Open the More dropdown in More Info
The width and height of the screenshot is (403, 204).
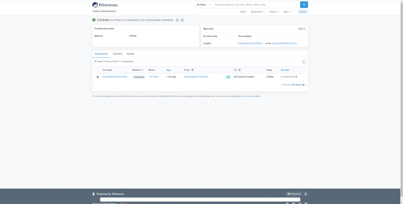click(302, 29)
